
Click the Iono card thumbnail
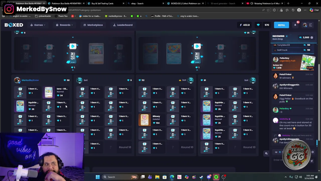tap(49, 92)
